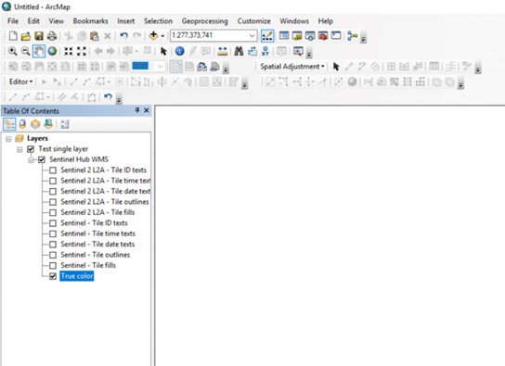Uncheck the True color layer

[x=53, y=276]
